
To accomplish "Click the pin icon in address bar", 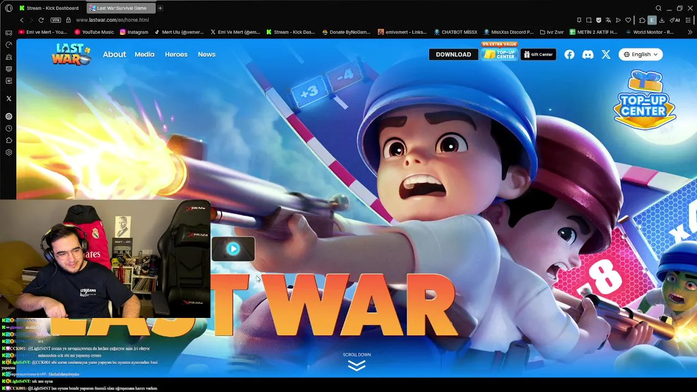I will (579, 20).
